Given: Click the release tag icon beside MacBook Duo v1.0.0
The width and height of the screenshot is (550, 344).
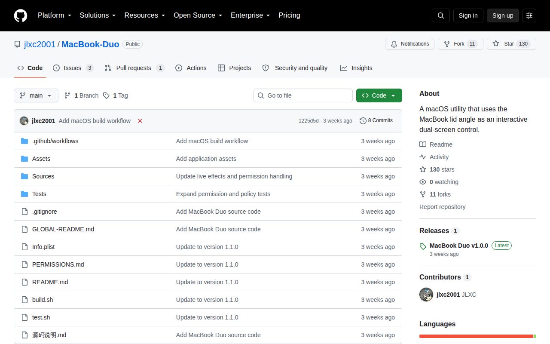Looking at the screenshot, I should pos(423,246).
